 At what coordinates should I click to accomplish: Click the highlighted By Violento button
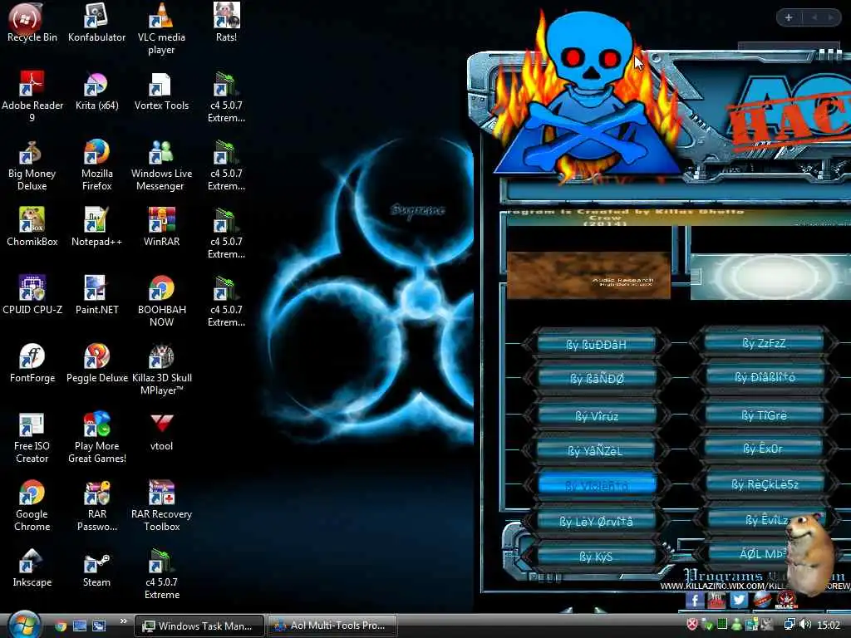point(596,484)
